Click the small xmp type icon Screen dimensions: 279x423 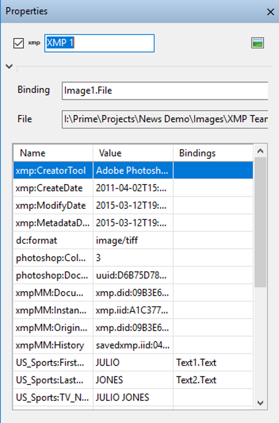click(x=34, y=43)
